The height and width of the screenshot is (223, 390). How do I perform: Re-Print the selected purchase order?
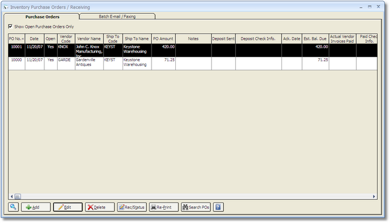coord(164,207)
